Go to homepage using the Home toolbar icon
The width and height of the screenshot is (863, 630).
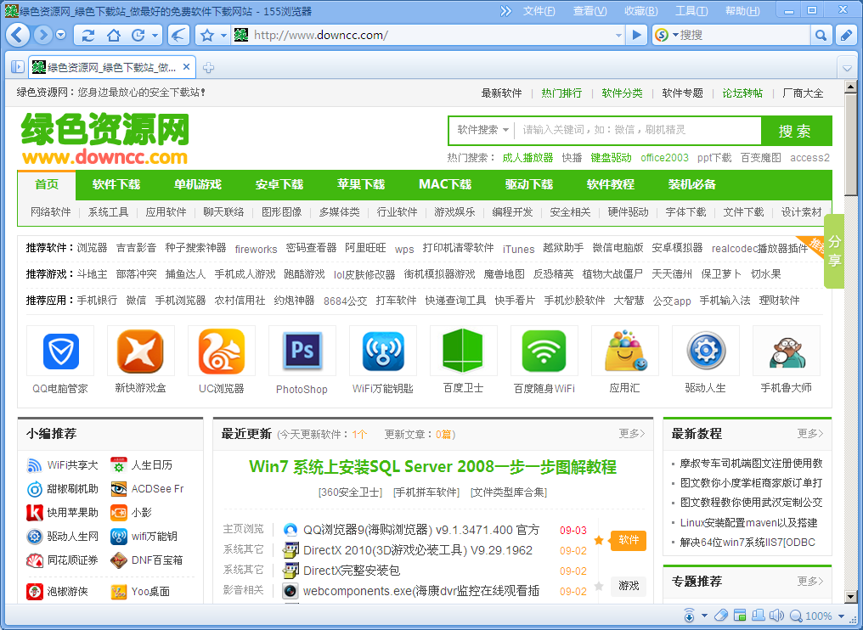[114, 35]
